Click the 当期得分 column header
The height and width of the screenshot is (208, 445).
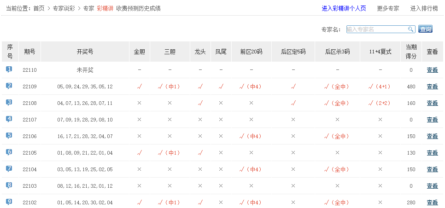click(411, 52)
